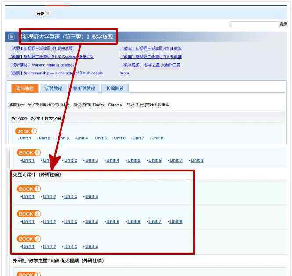Open Unit 1 of 交互式课件 BOOK 2
The image size is (292, 276).
[x=28, y=222]
